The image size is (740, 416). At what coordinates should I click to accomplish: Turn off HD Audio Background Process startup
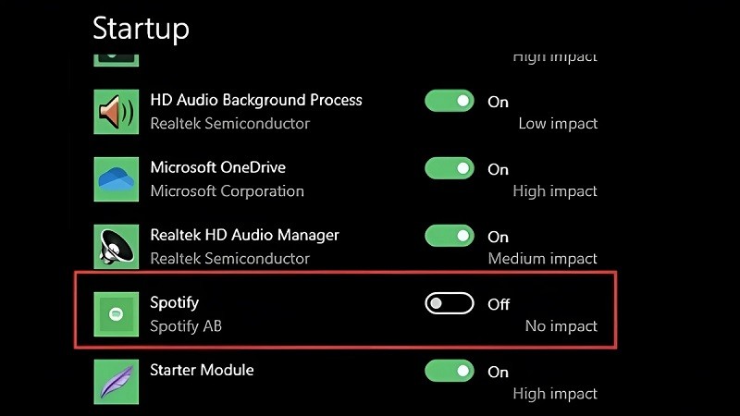[450, 101]
